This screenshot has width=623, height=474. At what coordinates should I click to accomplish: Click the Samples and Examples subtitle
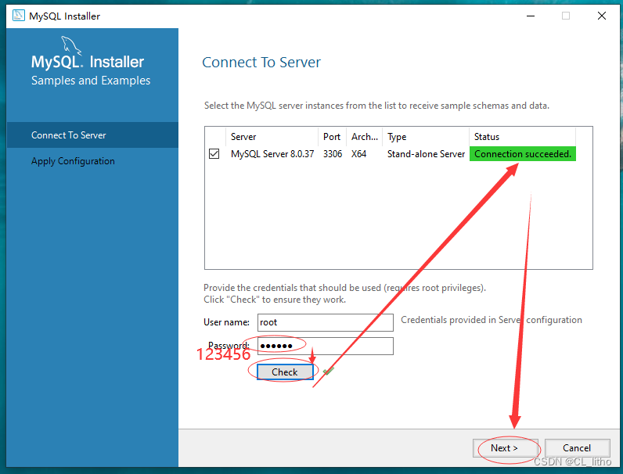tap(91, 81)
